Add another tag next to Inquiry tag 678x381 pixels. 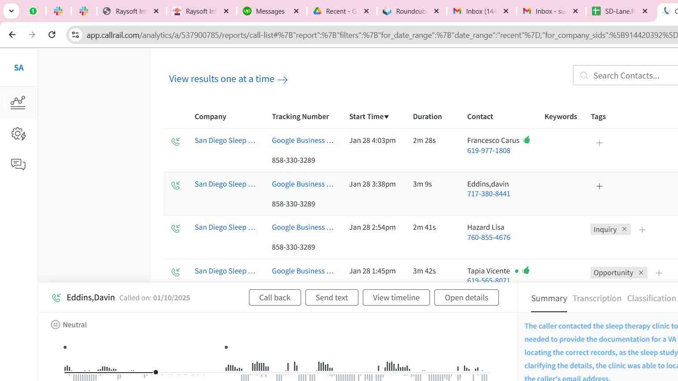tap(643, 230)
